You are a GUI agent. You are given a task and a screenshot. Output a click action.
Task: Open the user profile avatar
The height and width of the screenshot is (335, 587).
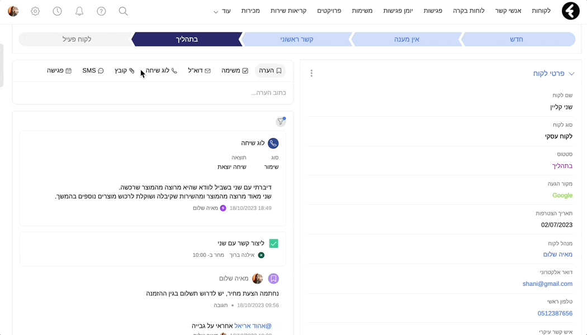[x=13, y=11]
